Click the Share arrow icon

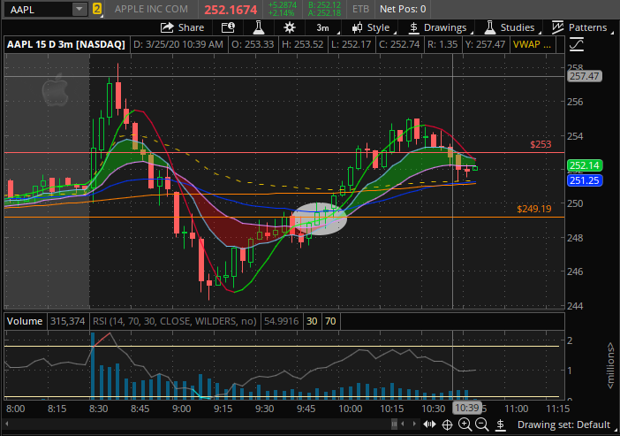pyautogui.click(x=167, y=27)
